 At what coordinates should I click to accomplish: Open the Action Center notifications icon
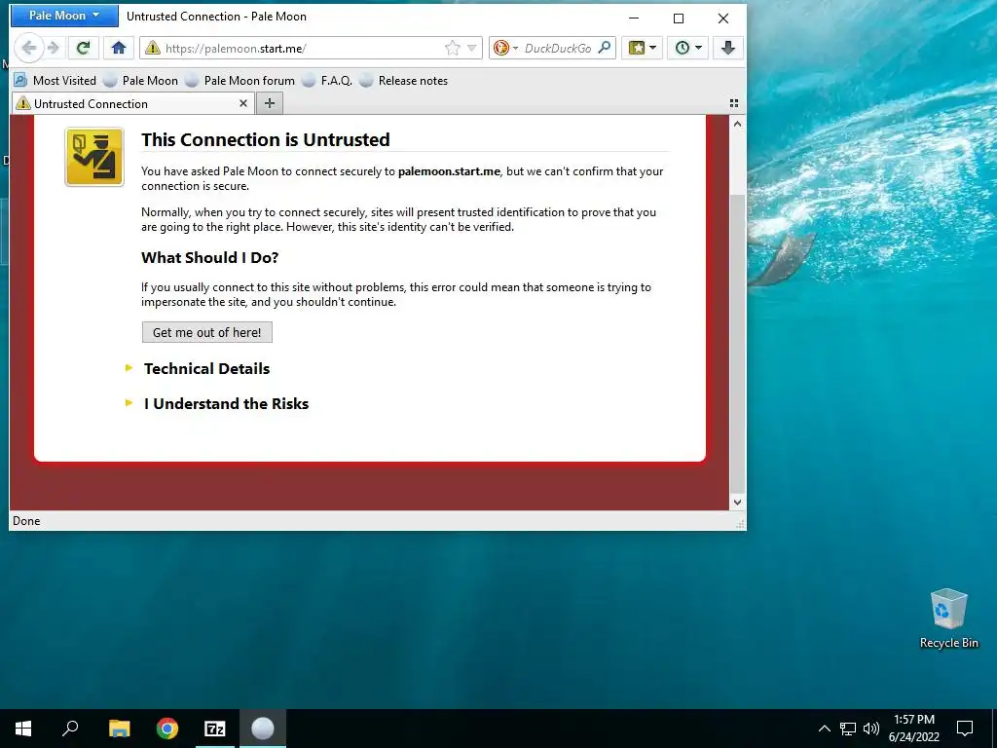965,729
